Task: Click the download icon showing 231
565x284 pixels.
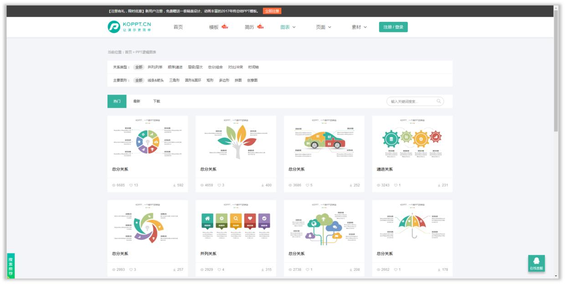Action: (439, 185)
